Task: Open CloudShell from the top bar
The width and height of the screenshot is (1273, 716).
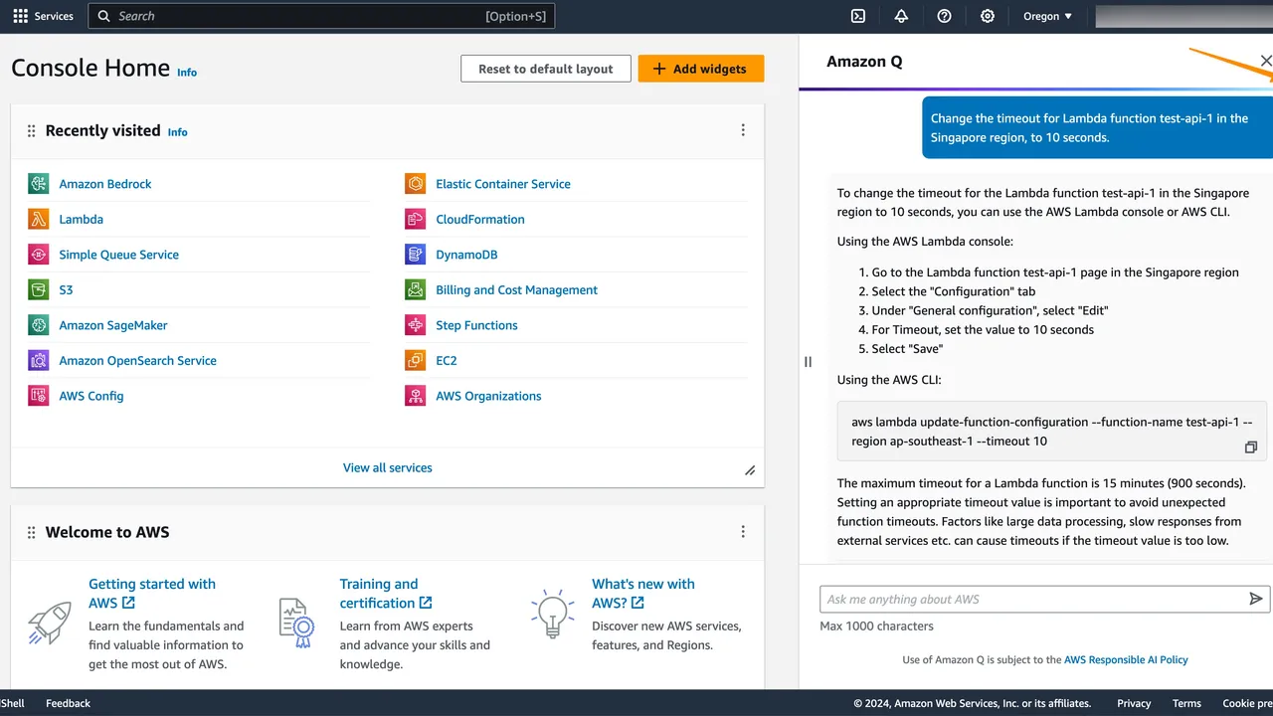Action: point(858,16)
